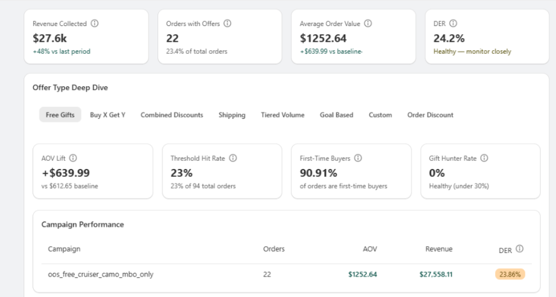Click the 23.86% DER badge
556x297 pixels.
pyautogui.click(x=510, y=274)
